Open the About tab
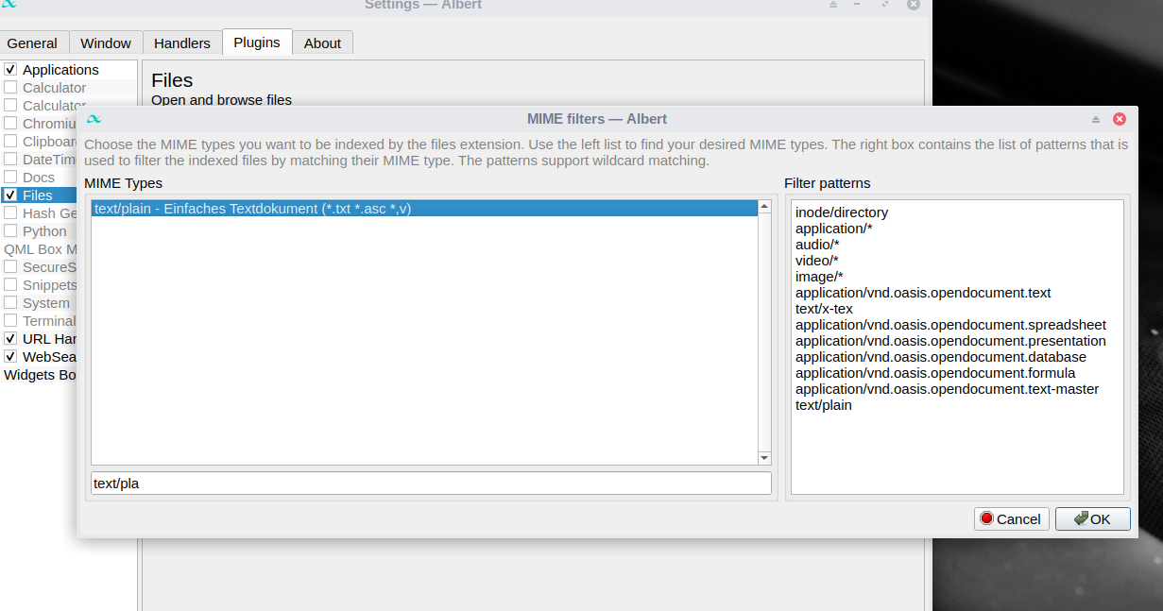 click(322, 42)
